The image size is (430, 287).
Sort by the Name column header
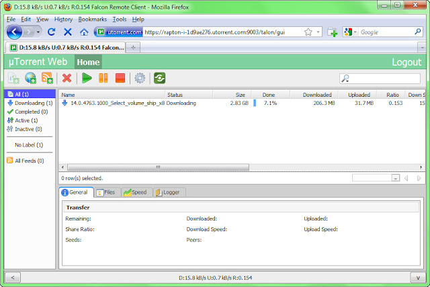(x=112, y=95)
